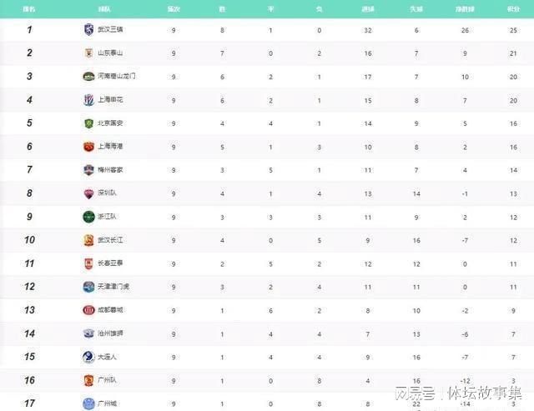Open the 河南嵩山龙门 club badge

pyautogui.click(x=89, y=77)
